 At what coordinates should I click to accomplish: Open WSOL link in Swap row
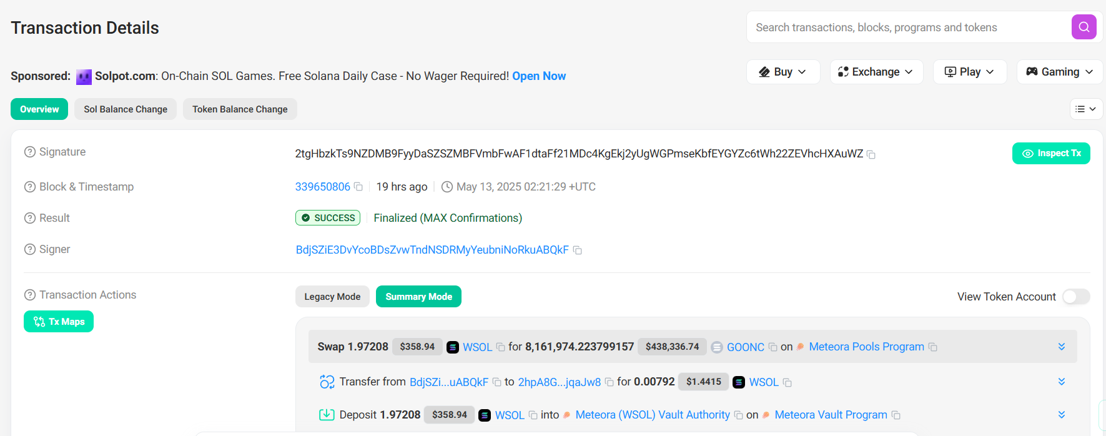pyautogui.click(x=477, y=347)
